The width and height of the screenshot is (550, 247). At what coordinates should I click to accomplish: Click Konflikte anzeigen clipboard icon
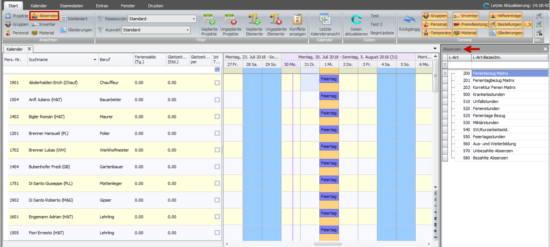(x=297, y=19)
